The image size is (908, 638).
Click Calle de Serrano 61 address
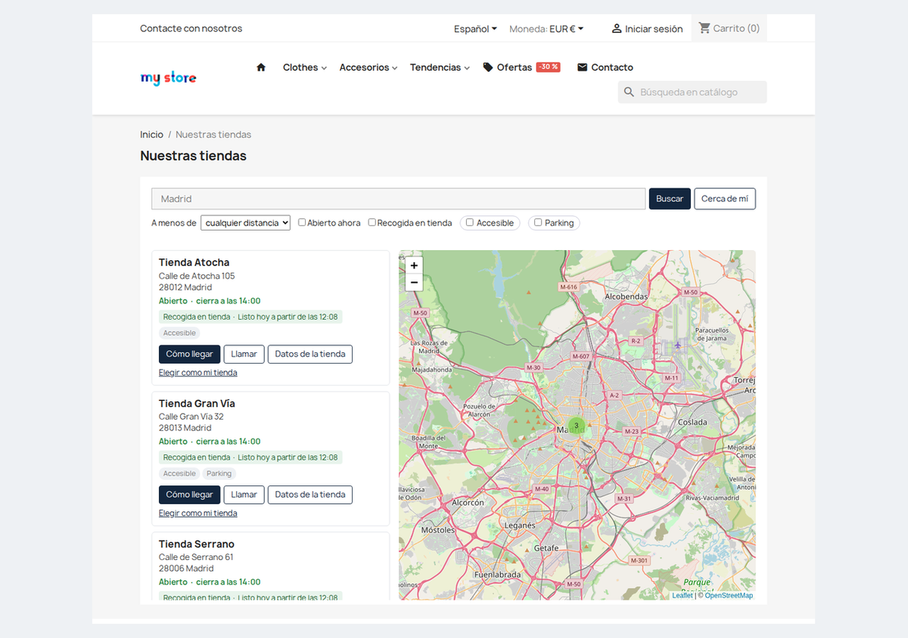coord(196,557)
